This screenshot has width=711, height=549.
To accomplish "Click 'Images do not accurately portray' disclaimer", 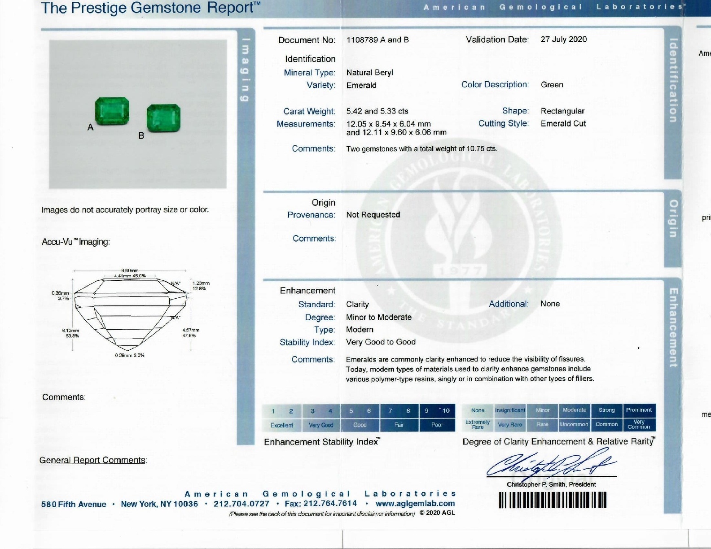I will click(125, 210).
